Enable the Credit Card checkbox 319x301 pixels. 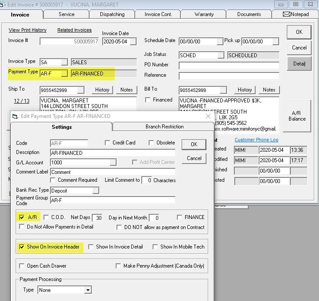click(107, 143)
